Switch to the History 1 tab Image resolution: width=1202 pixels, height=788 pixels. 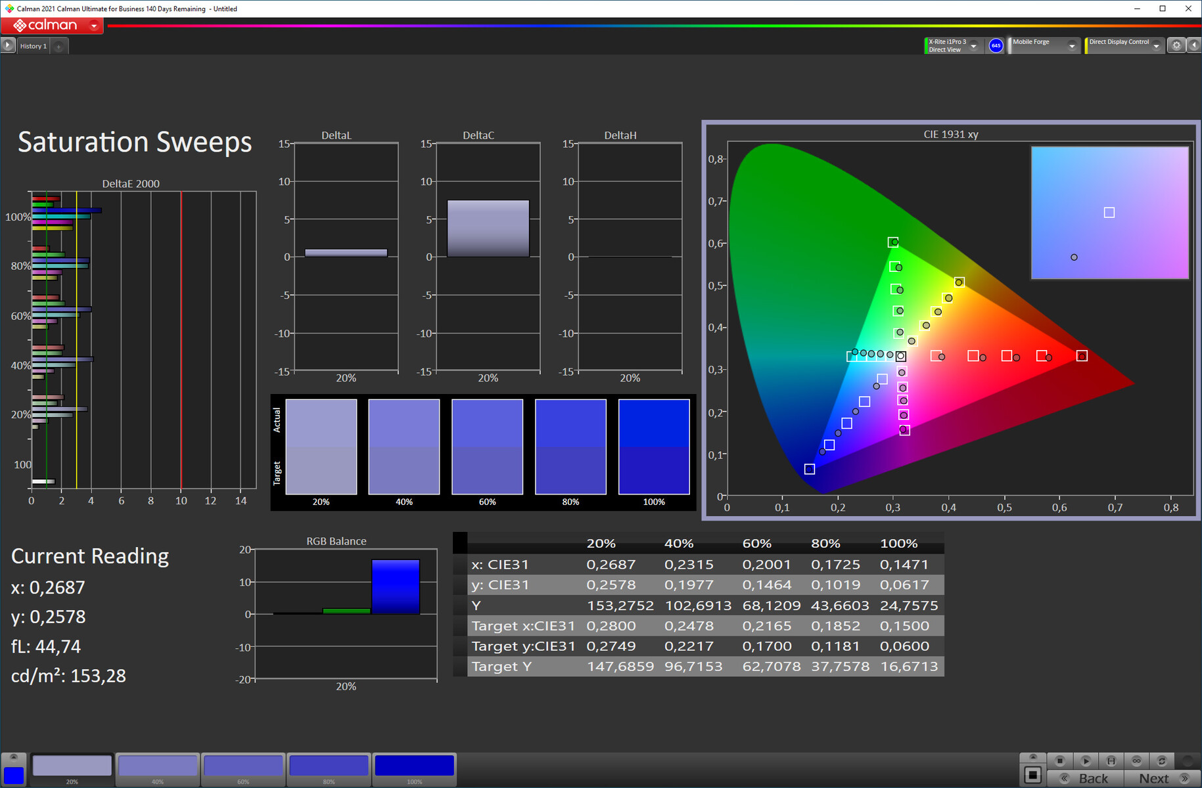point(33,46)
